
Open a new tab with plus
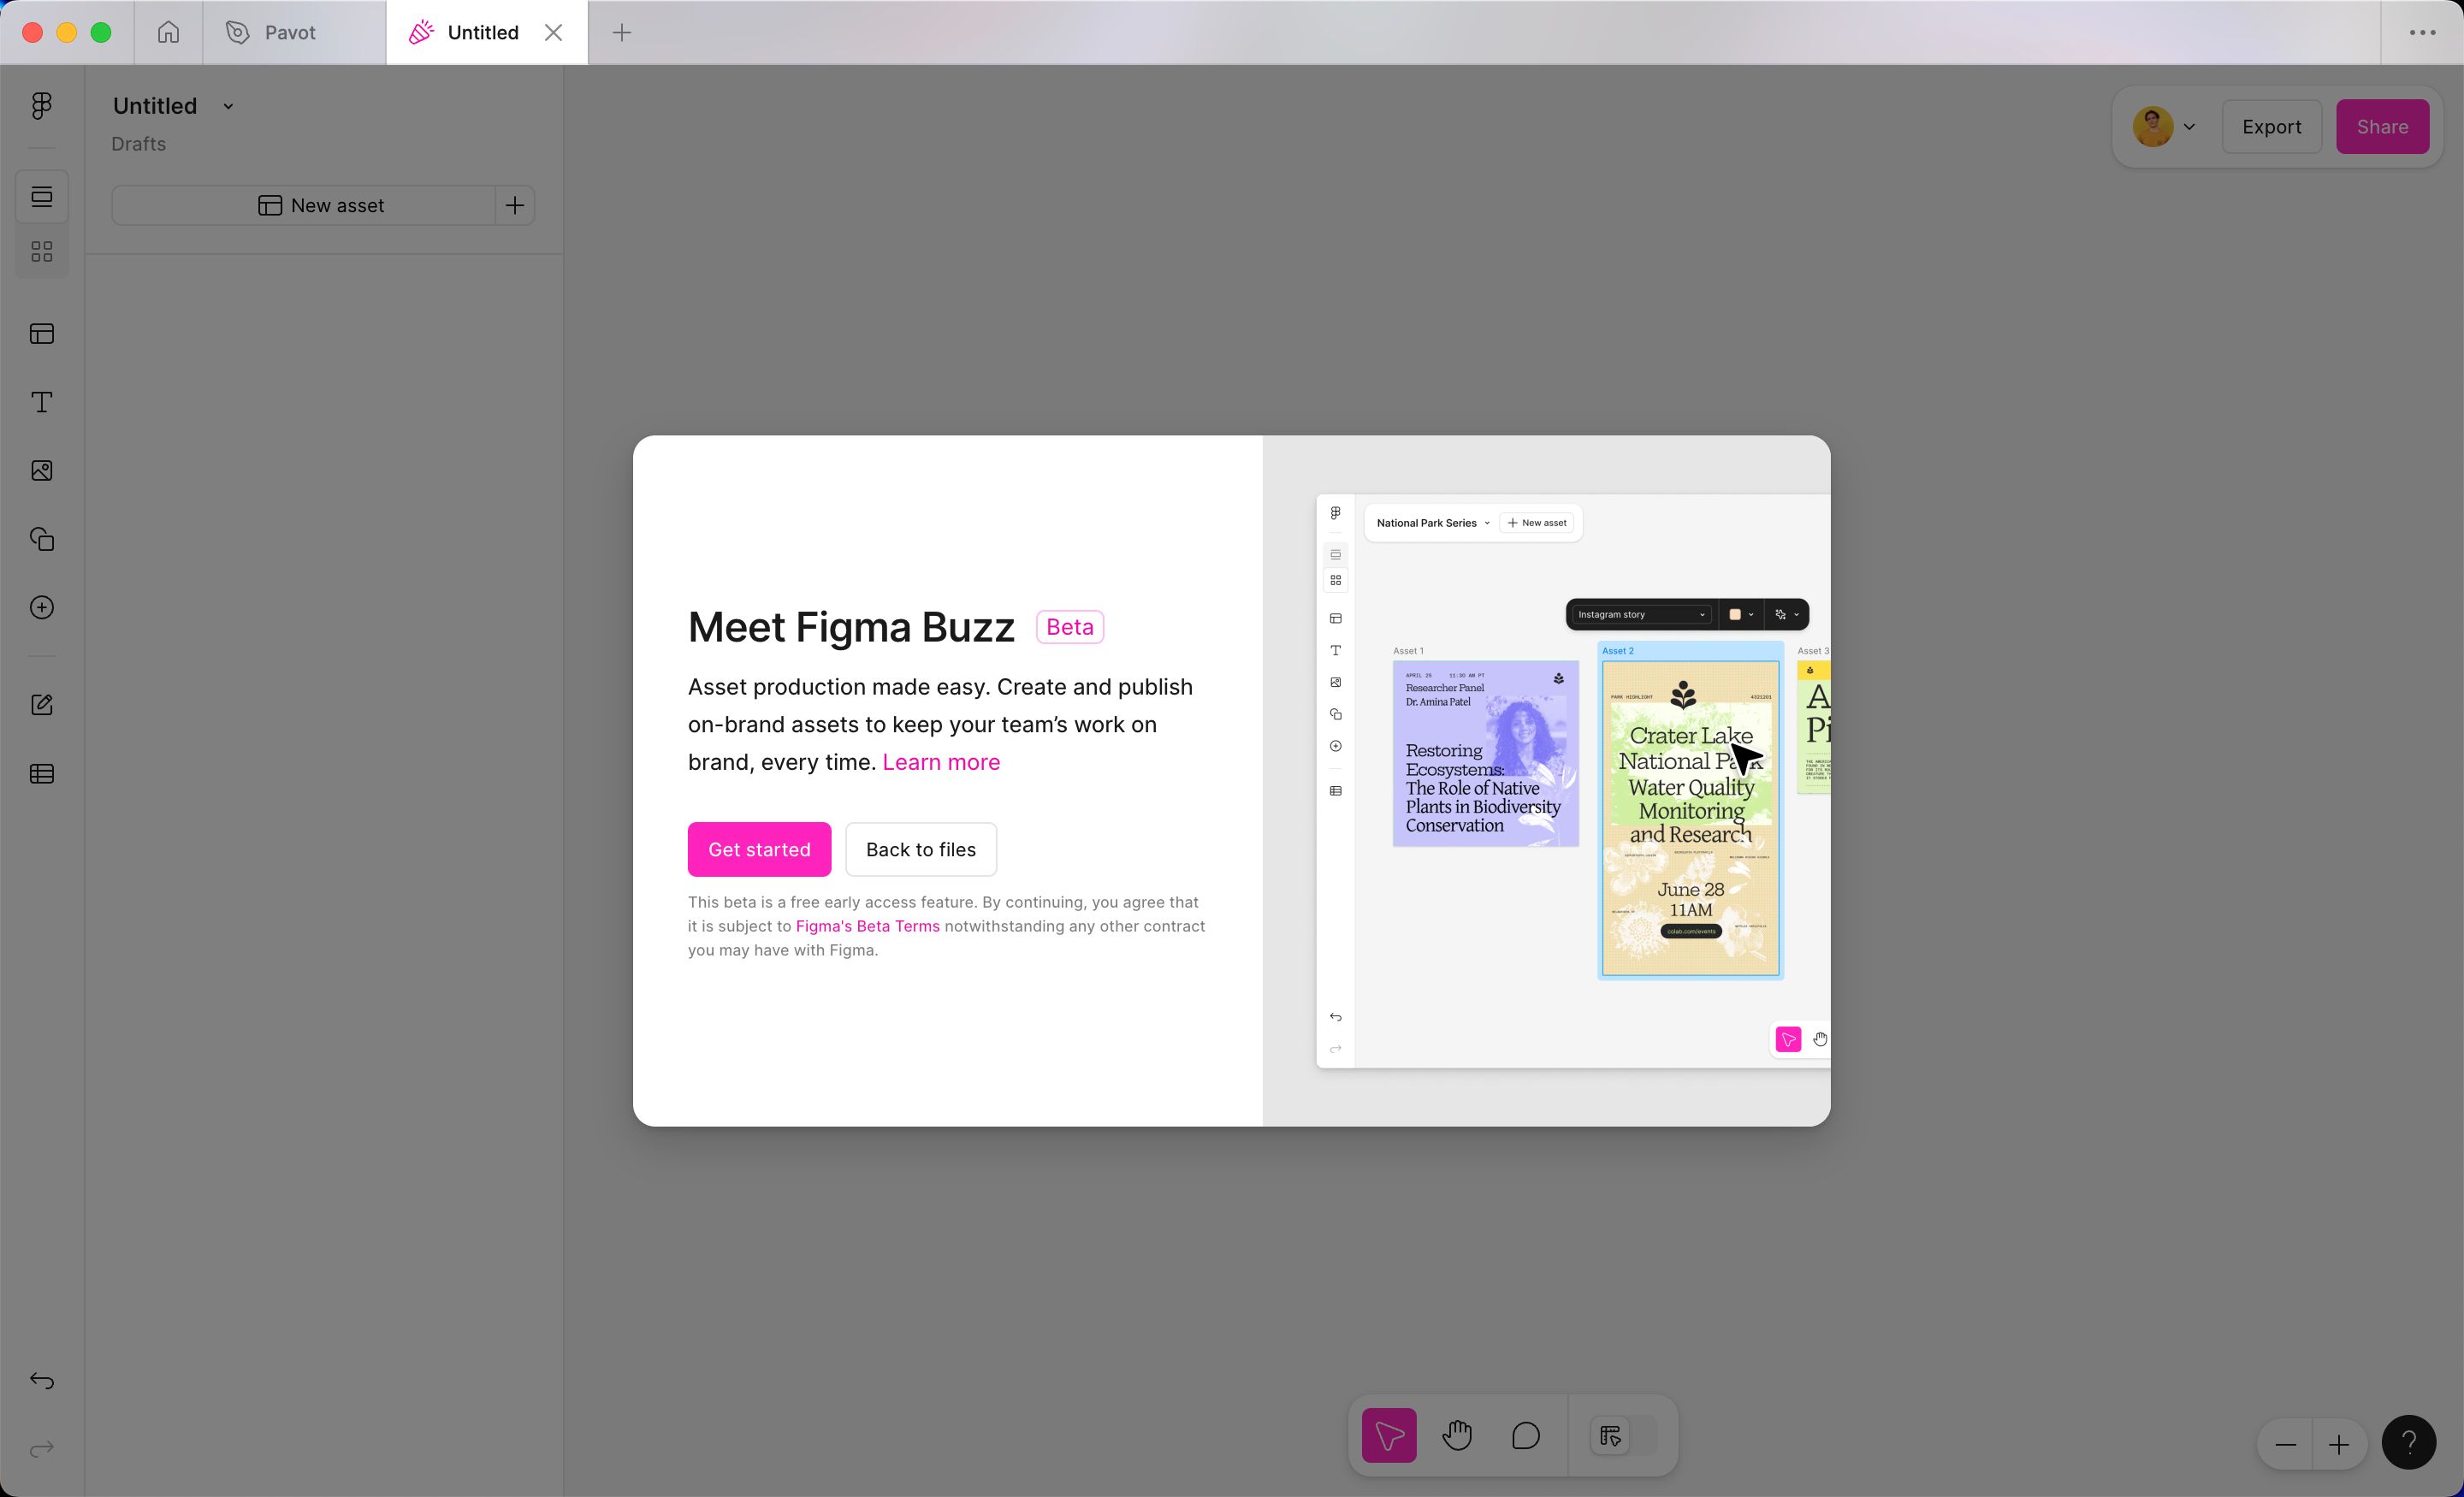[x=621, y=33]
